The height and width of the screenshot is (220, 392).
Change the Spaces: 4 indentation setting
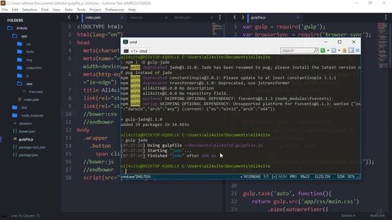coord(348,216)
